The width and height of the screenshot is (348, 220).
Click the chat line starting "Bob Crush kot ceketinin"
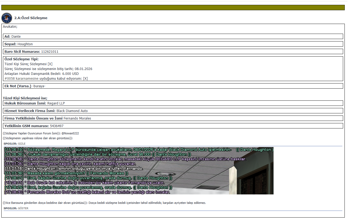(84, 183)
